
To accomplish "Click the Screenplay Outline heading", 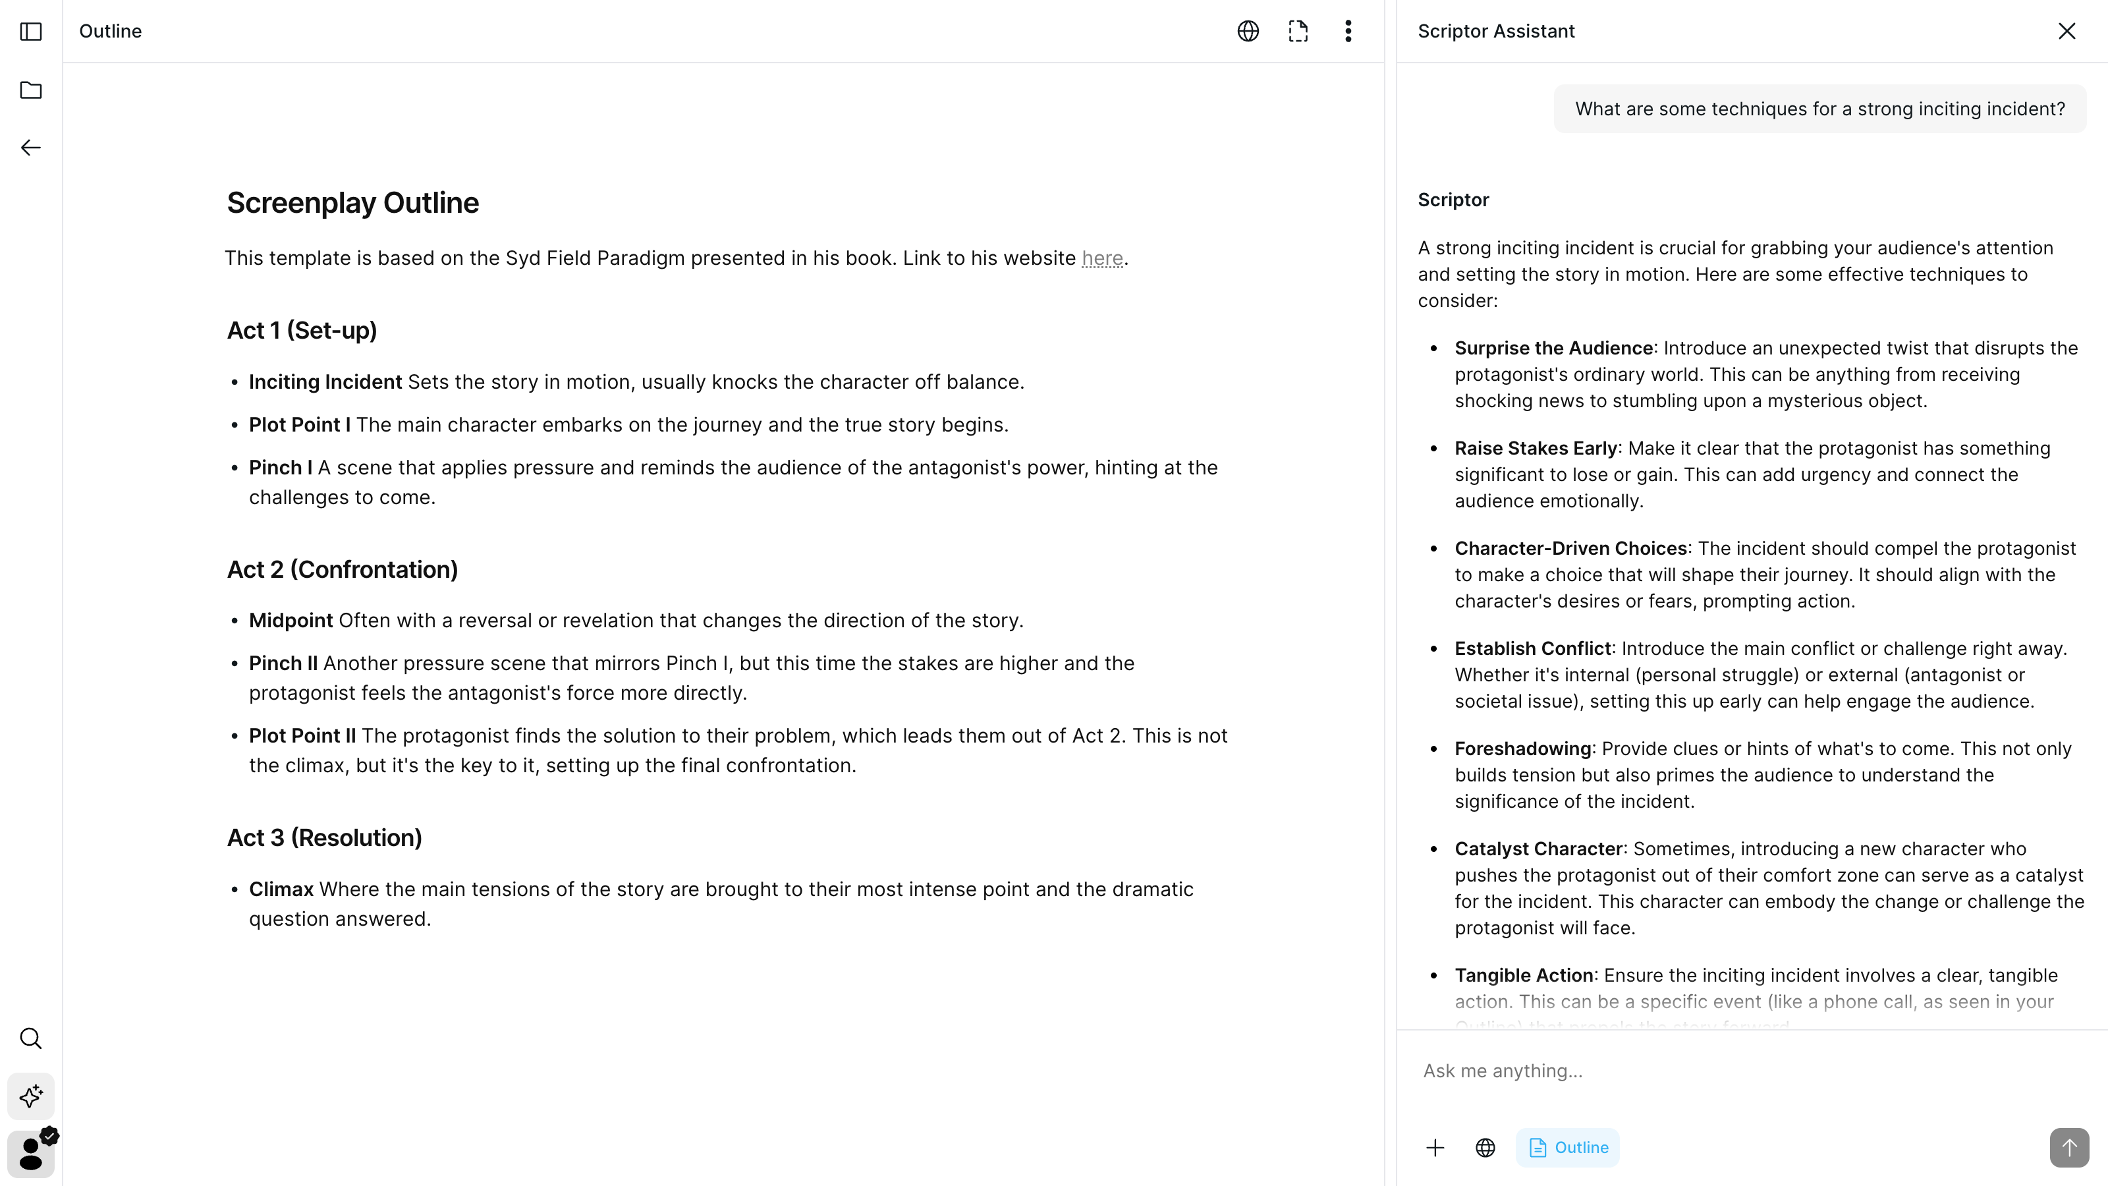I will coord(352,203).
